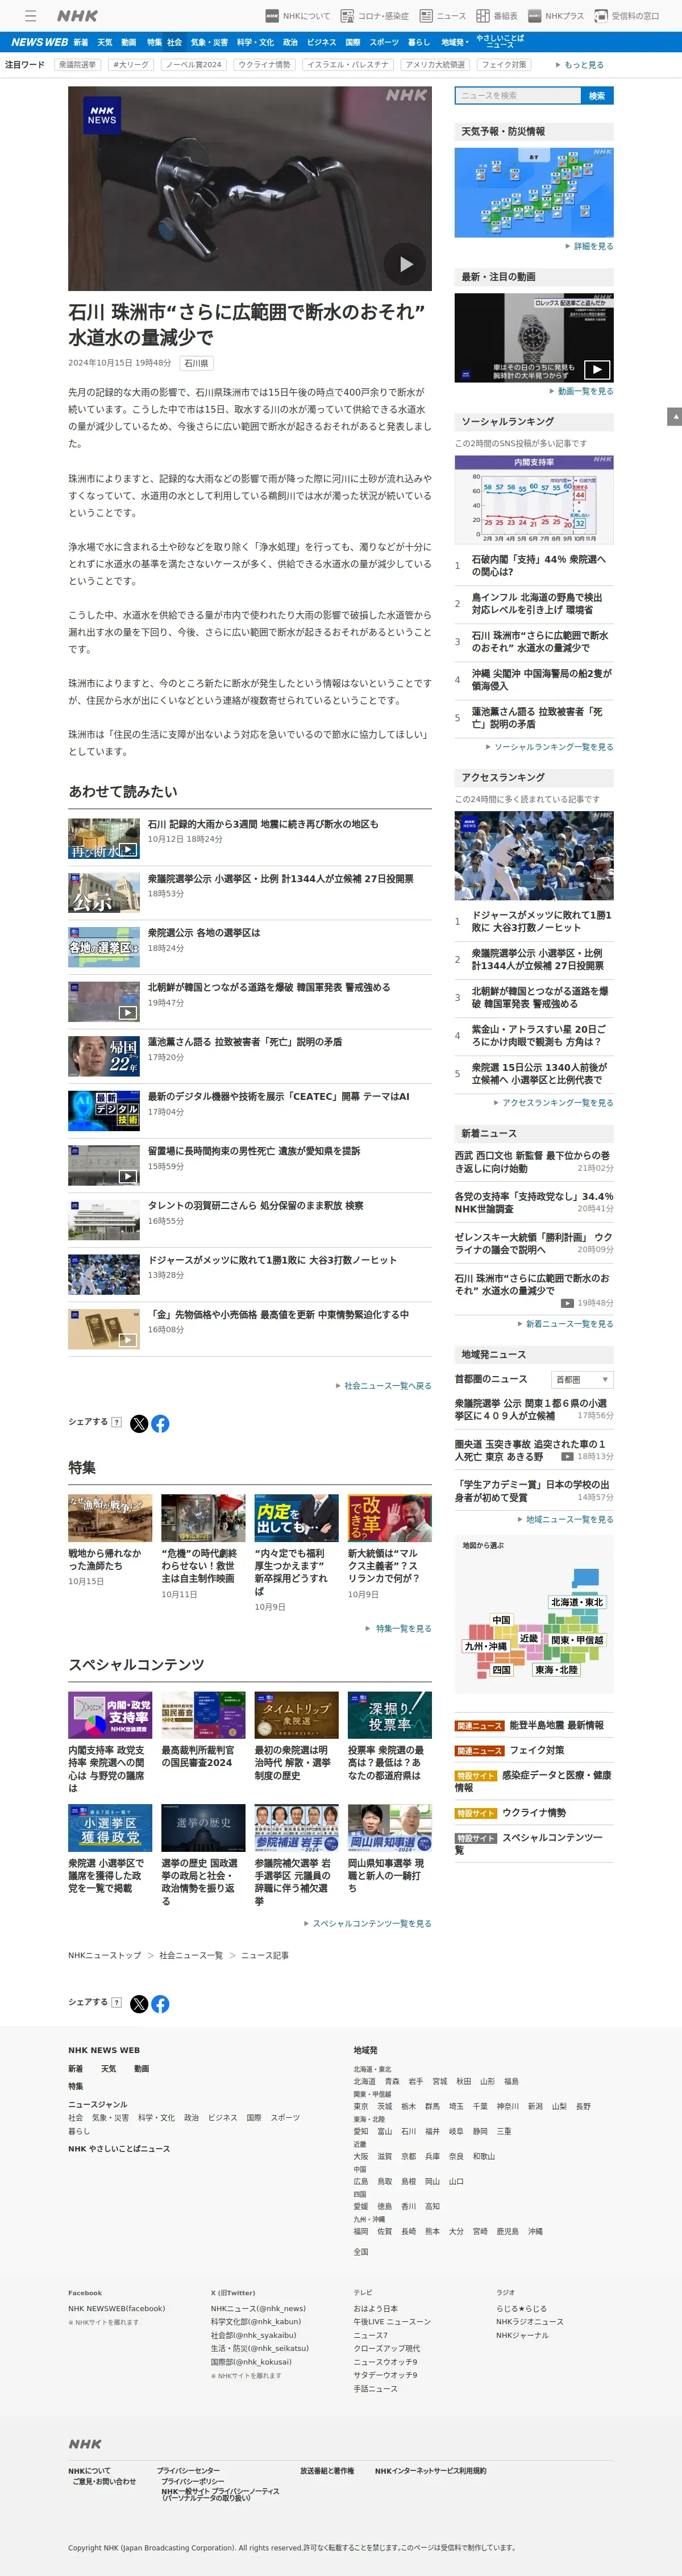Click the 衆議院選挙 trending tag

(77, 65)
